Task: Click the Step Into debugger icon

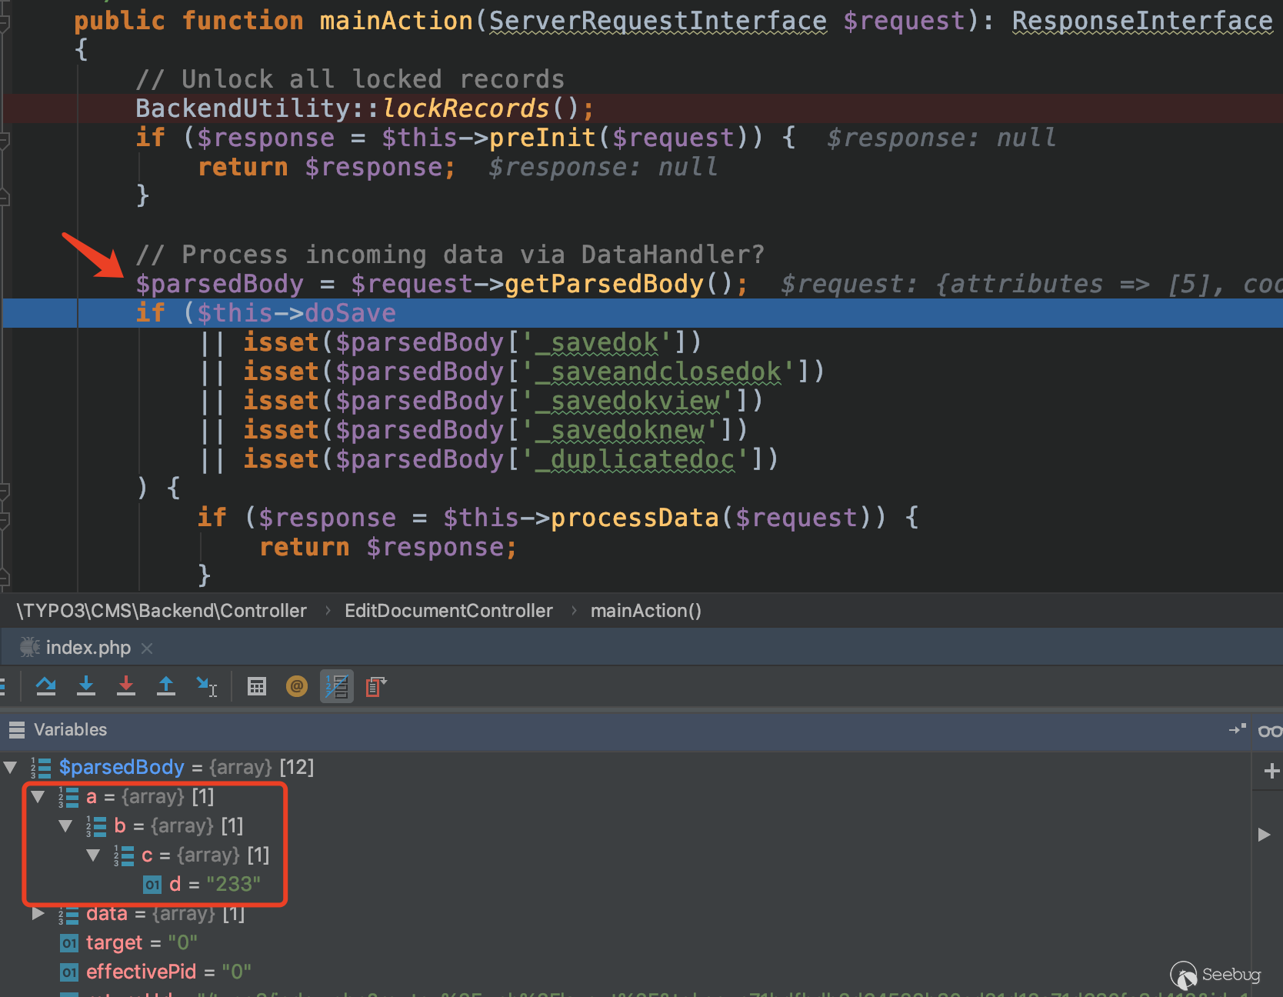Action: point(86,686)
